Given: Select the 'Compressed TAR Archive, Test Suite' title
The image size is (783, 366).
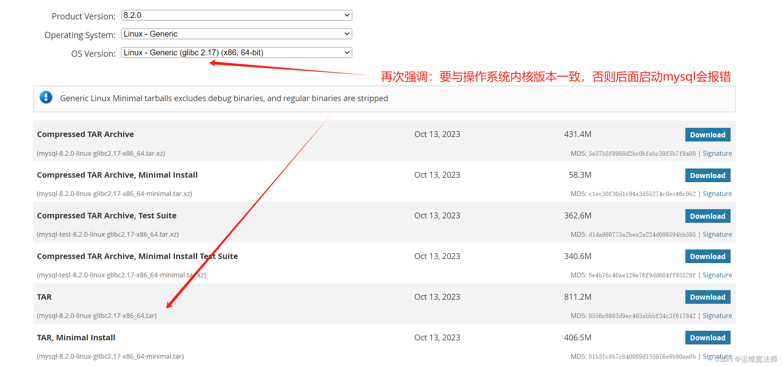Looking at the screenshot, I should point(107,216).
